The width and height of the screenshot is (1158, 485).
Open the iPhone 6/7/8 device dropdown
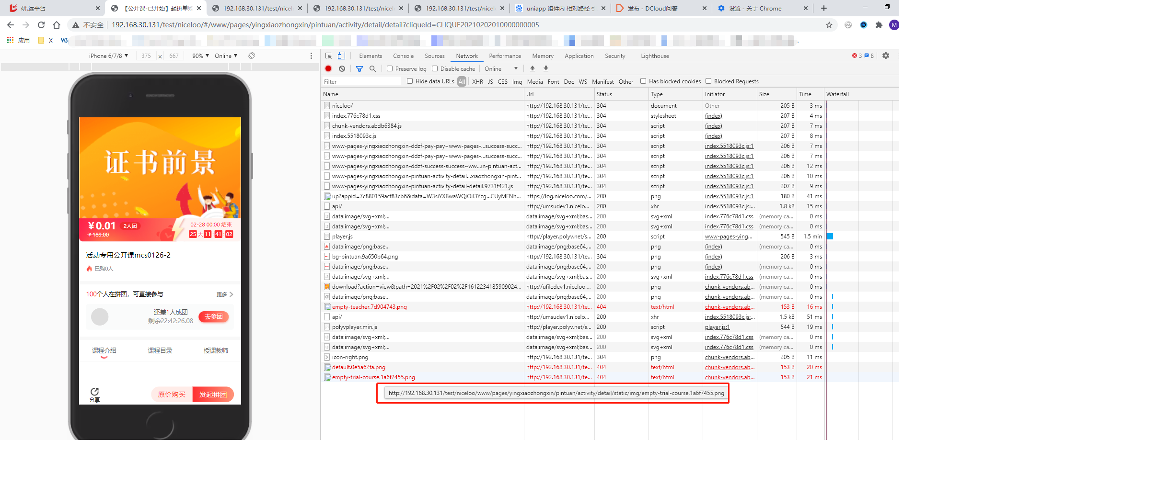pyautogui.click(x=108, y=56)
